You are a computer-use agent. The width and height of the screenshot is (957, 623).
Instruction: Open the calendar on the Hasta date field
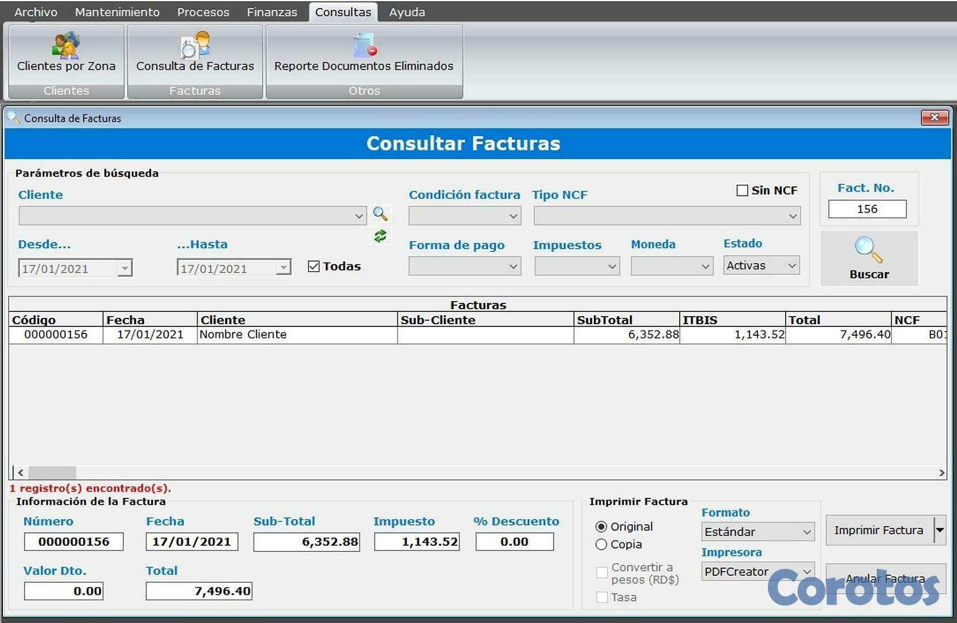click(x=283, y=268)
